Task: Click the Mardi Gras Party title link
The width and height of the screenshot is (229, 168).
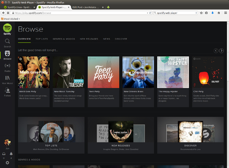Action: pos(28,92)
